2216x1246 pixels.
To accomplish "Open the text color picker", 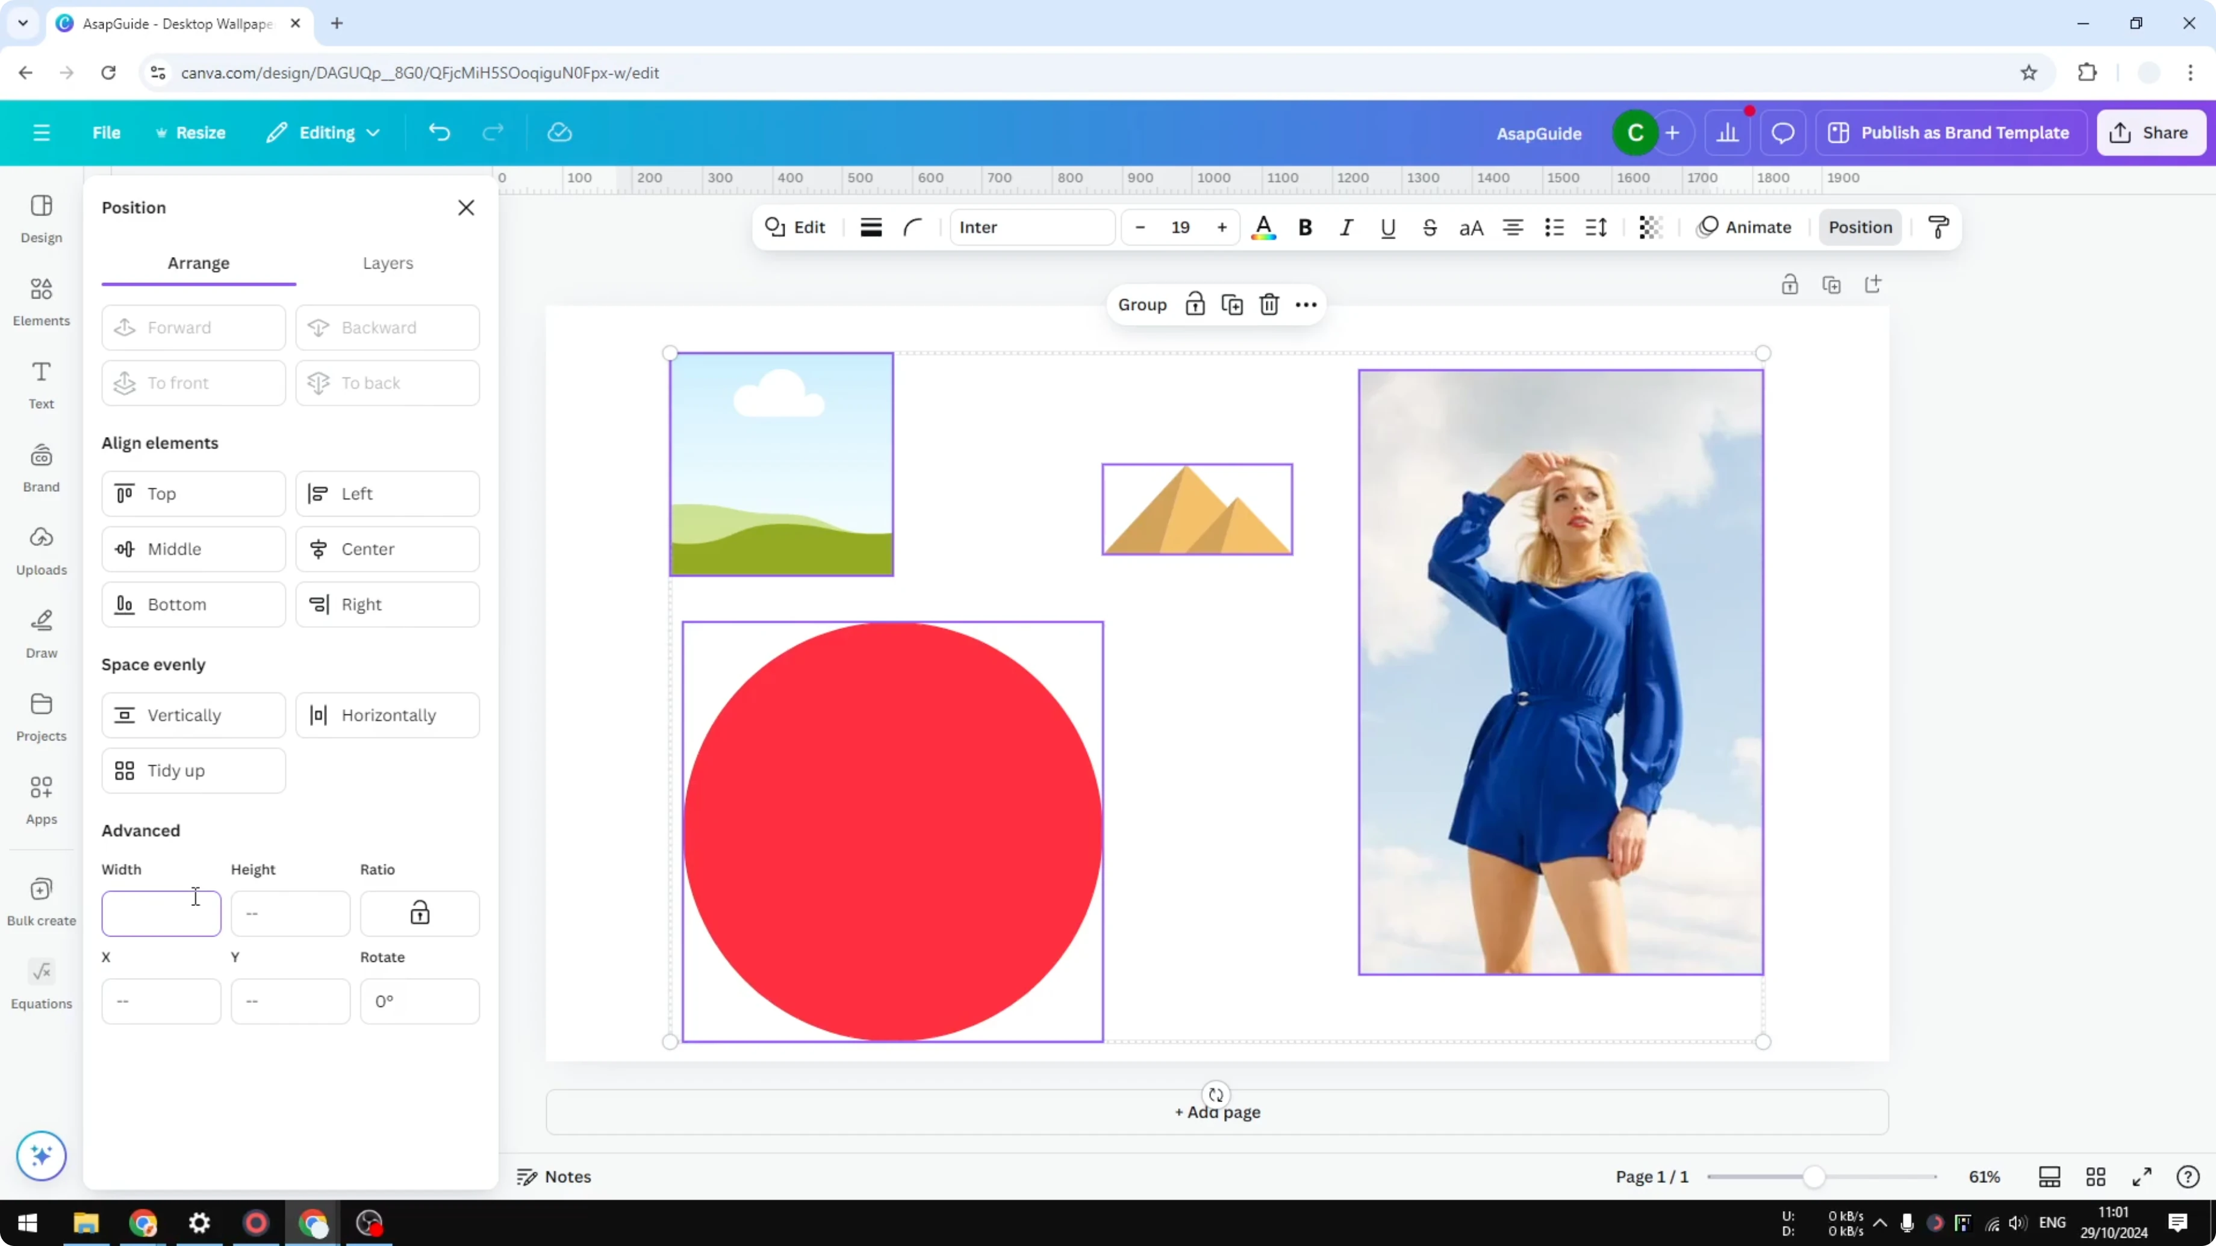I will [x=1264, y=227].
